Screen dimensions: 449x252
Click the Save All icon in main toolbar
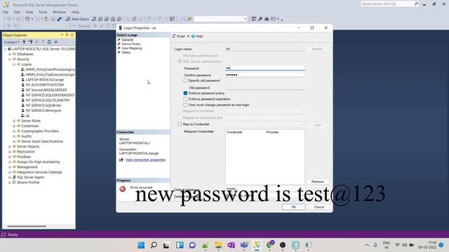(59, 19)
